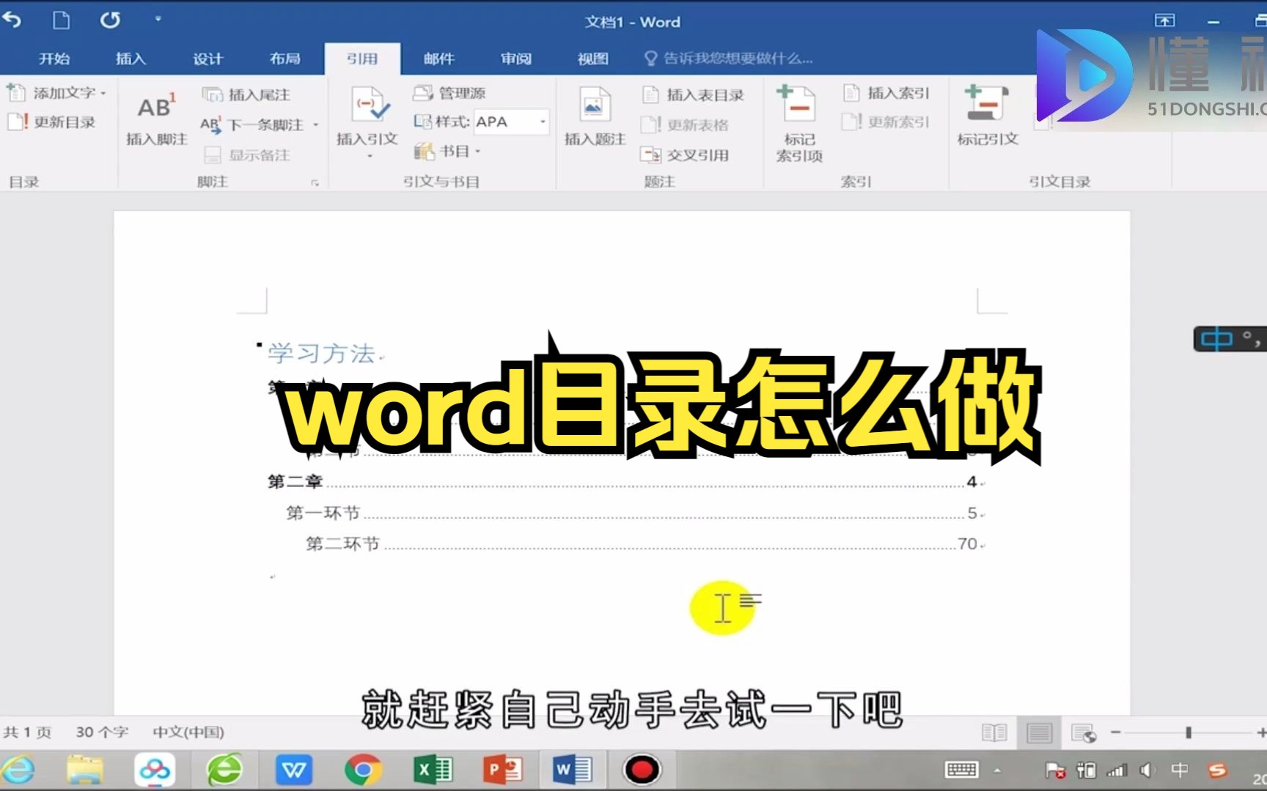
Task: Open the 开始 ribbon tab
Action: pyautogui.click(x=54, y=59)
